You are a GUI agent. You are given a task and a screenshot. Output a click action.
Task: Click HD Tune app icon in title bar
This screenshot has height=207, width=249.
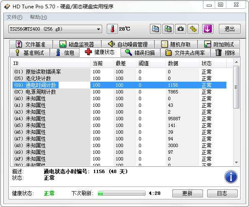pos(7,7)
